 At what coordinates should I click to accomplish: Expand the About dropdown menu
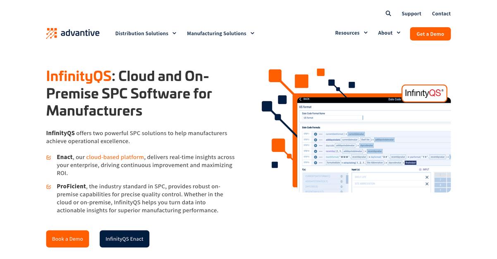point(389,33)
